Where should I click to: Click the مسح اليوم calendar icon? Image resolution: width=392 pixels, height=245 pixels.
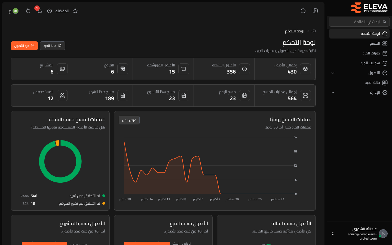click(244, 96)
